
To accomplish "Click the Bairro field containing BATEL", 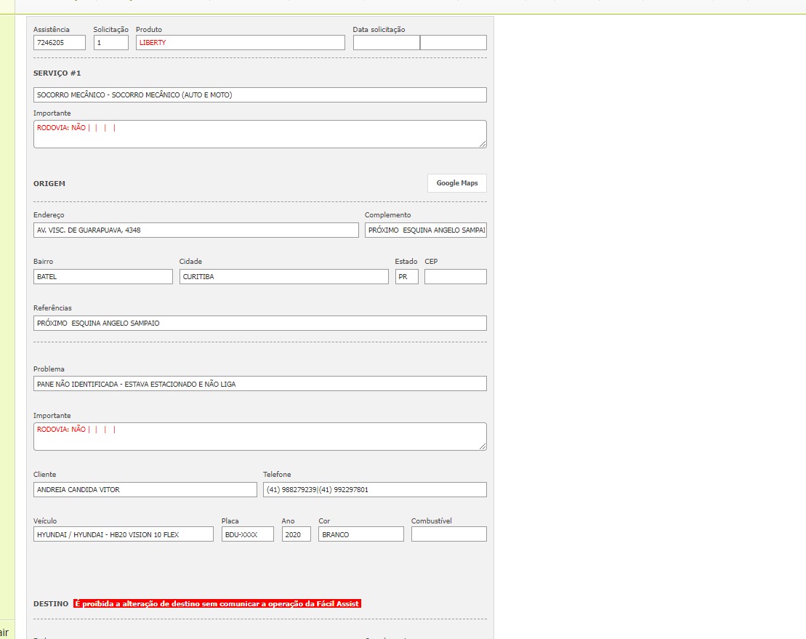I will coord(102,277).
